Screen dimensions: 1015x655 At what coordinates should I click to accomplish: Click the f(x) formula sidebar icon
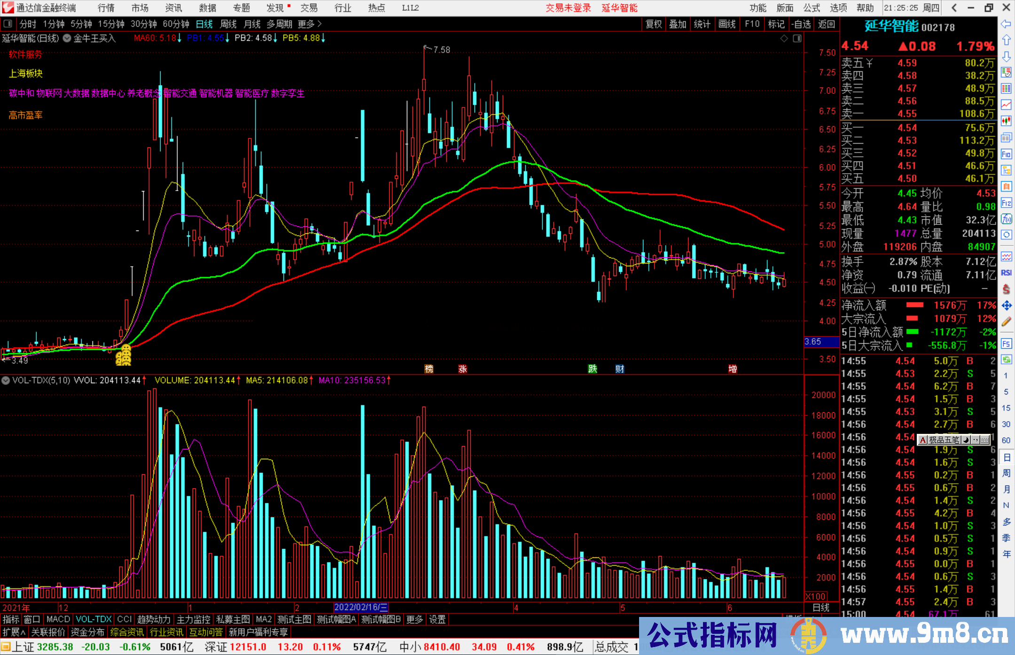click(1006, 219)
